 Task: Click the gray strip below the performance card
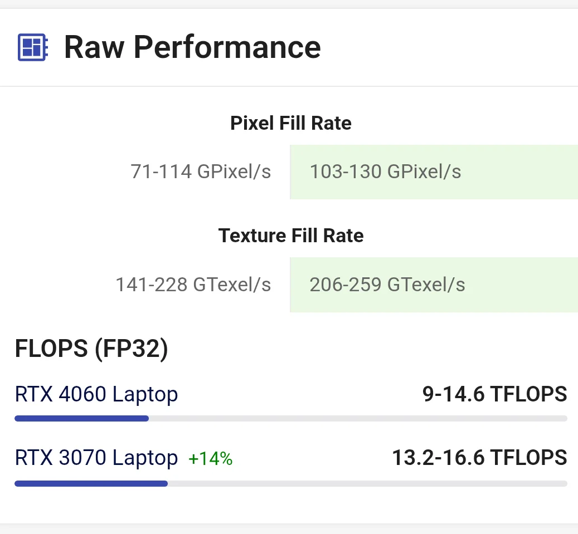pyautogui.click(x=289, y=528)
